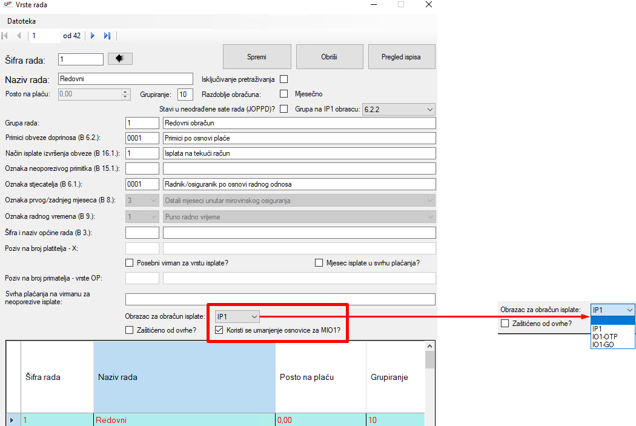
Task: Enable the Mjesečno checkbox
Action: coord(283,94)
